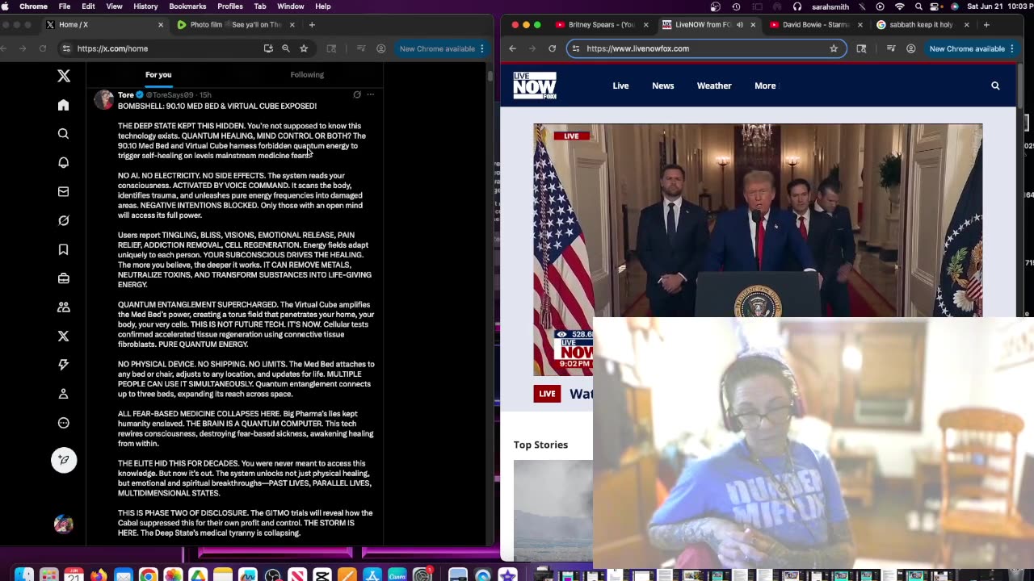This screenshot has height=581, width=1034.
Task: Open the Bookmarks menu in menu bar
Action: pos(187,6)
